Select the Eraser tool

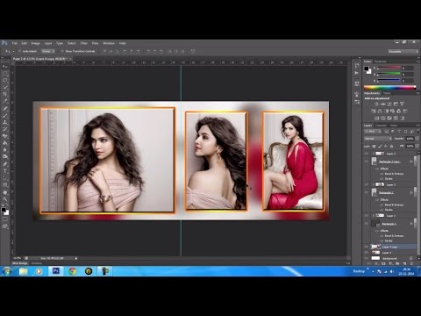tap(5, 136)
